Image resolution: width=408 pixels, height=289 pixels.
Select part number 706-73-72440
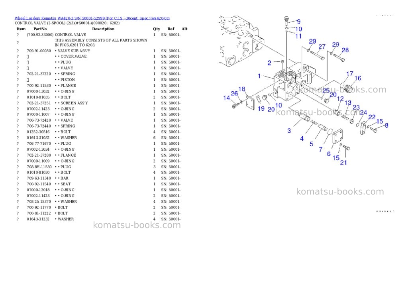tap(39, 126)
